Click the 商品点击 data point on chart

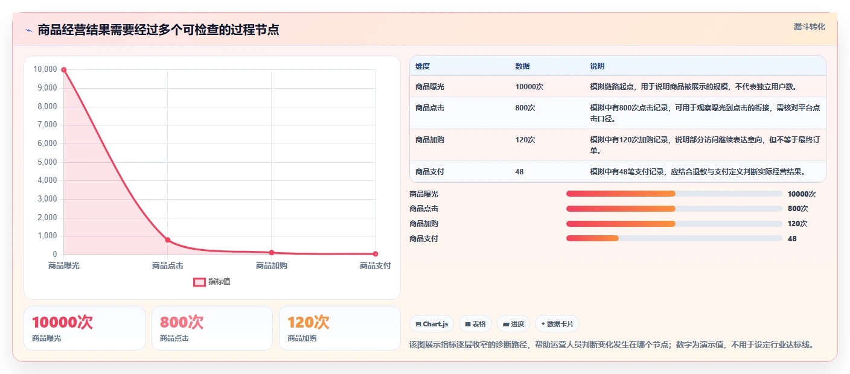pos(168,240)
